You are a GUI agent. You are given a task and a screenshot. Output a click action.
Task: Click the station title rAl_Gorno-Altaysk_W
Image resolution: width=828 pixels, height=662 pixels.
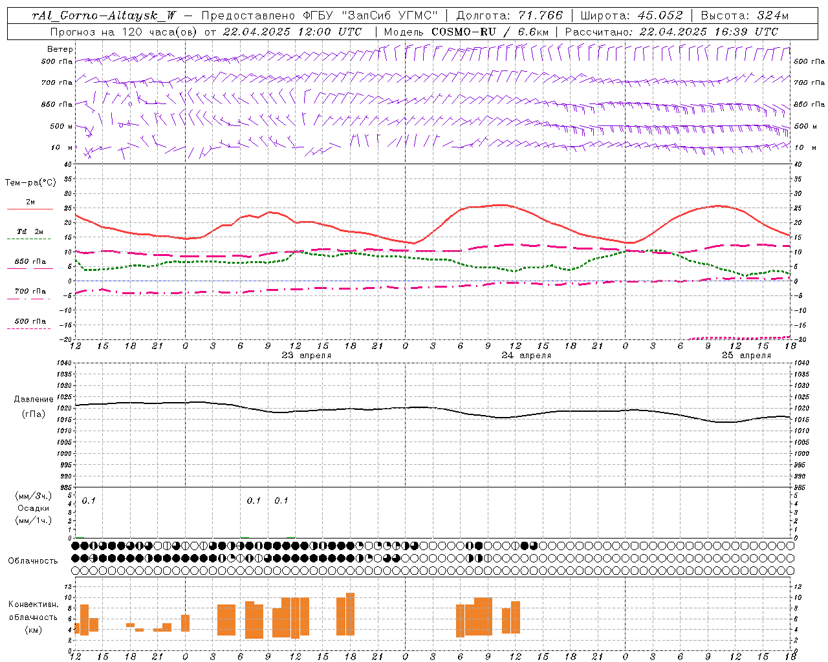(x=104, y=16)
